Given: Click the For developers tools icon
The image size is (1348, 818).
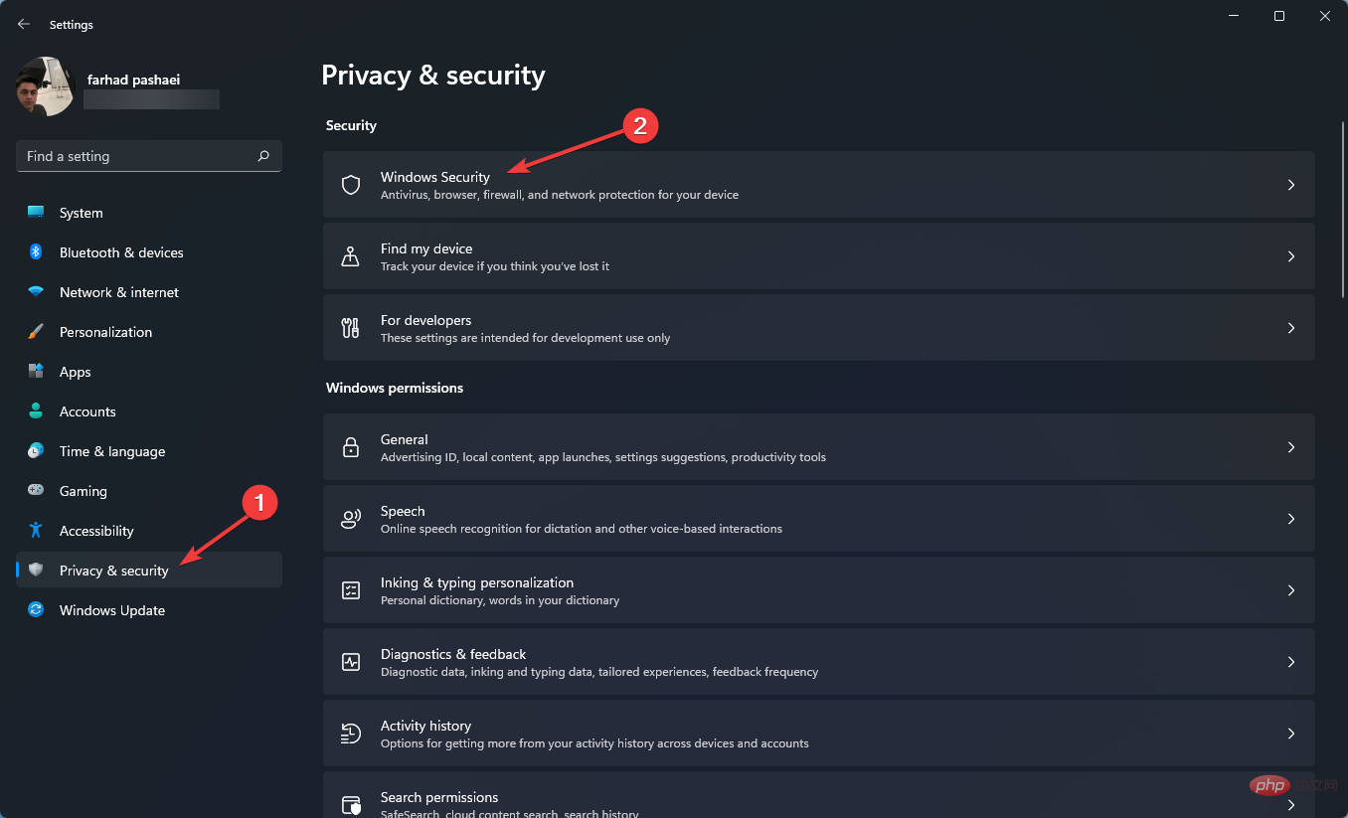Looking at the screenshot, I should pyautogui.click(x=351, y=328).
